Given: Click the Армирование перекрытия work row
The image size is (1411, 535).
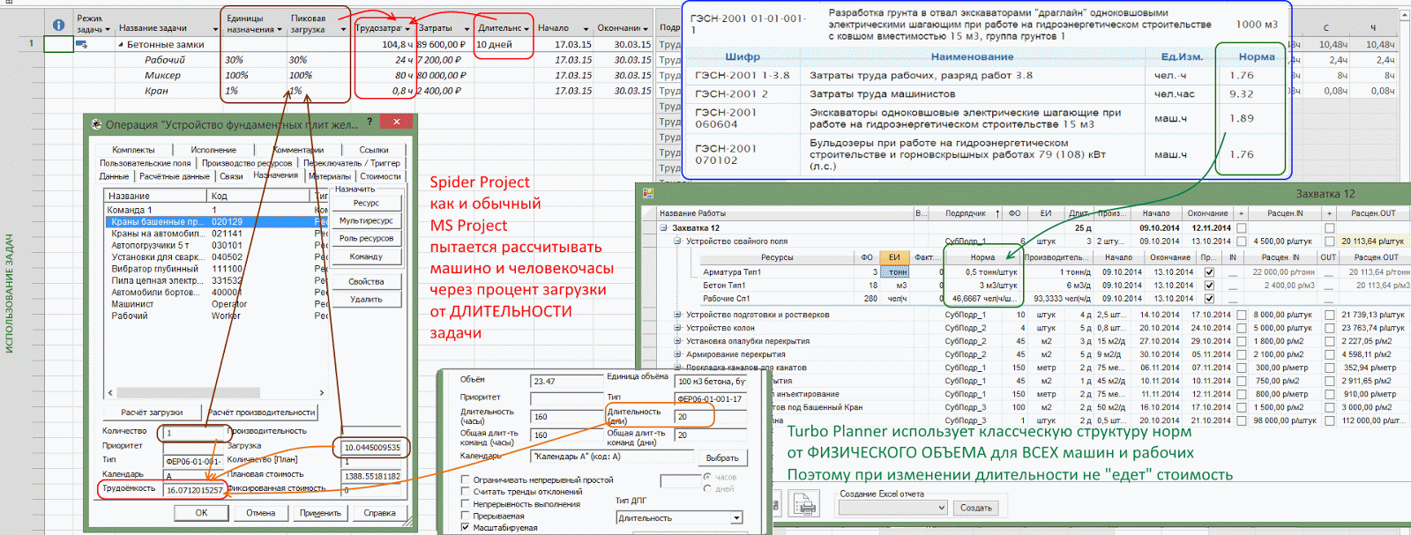Looking at the screenshot, I should [x=735, y=354].
